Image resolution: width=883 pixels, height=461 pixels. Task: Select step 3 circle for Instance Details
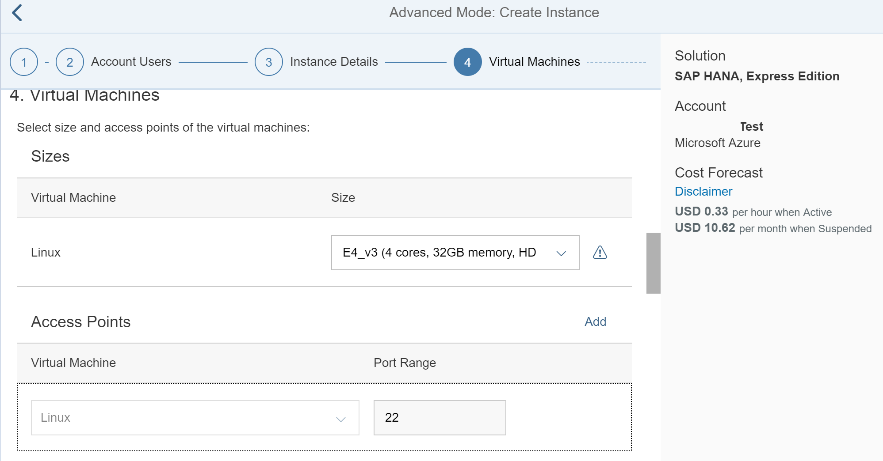[269, 62]
